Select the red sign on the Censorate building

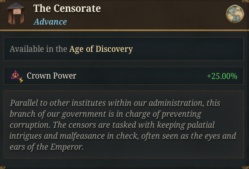tap(17, 11)
